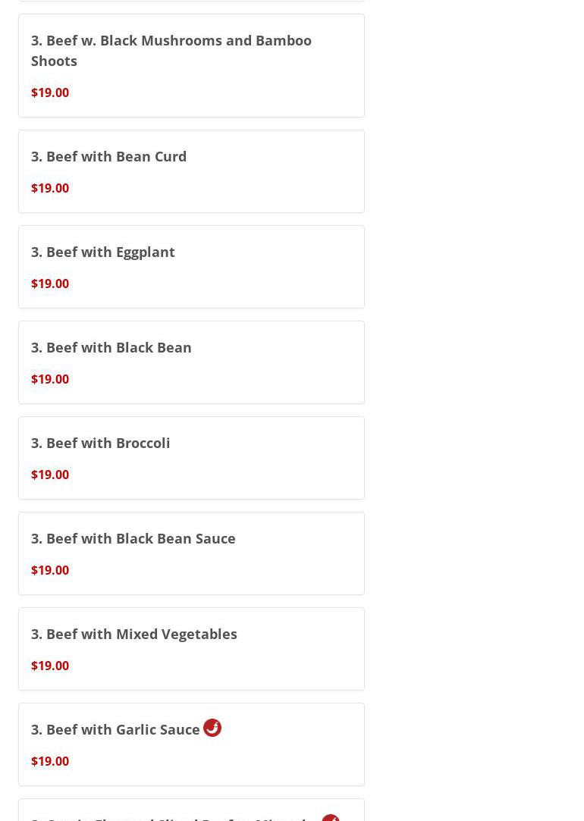Viewport: 584px width, 821px height.
Task: Click the $19.00 price under Beef with Black Bean
Action: (x=50, y=379)
